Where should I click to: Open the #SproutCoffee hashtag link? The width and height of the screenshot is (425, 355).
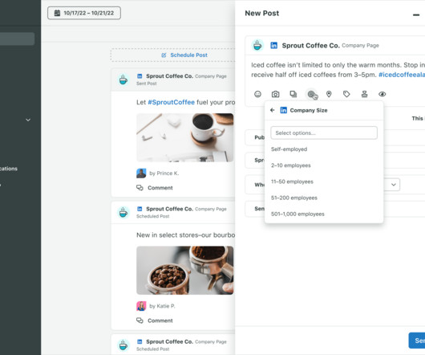click(171, 102)
